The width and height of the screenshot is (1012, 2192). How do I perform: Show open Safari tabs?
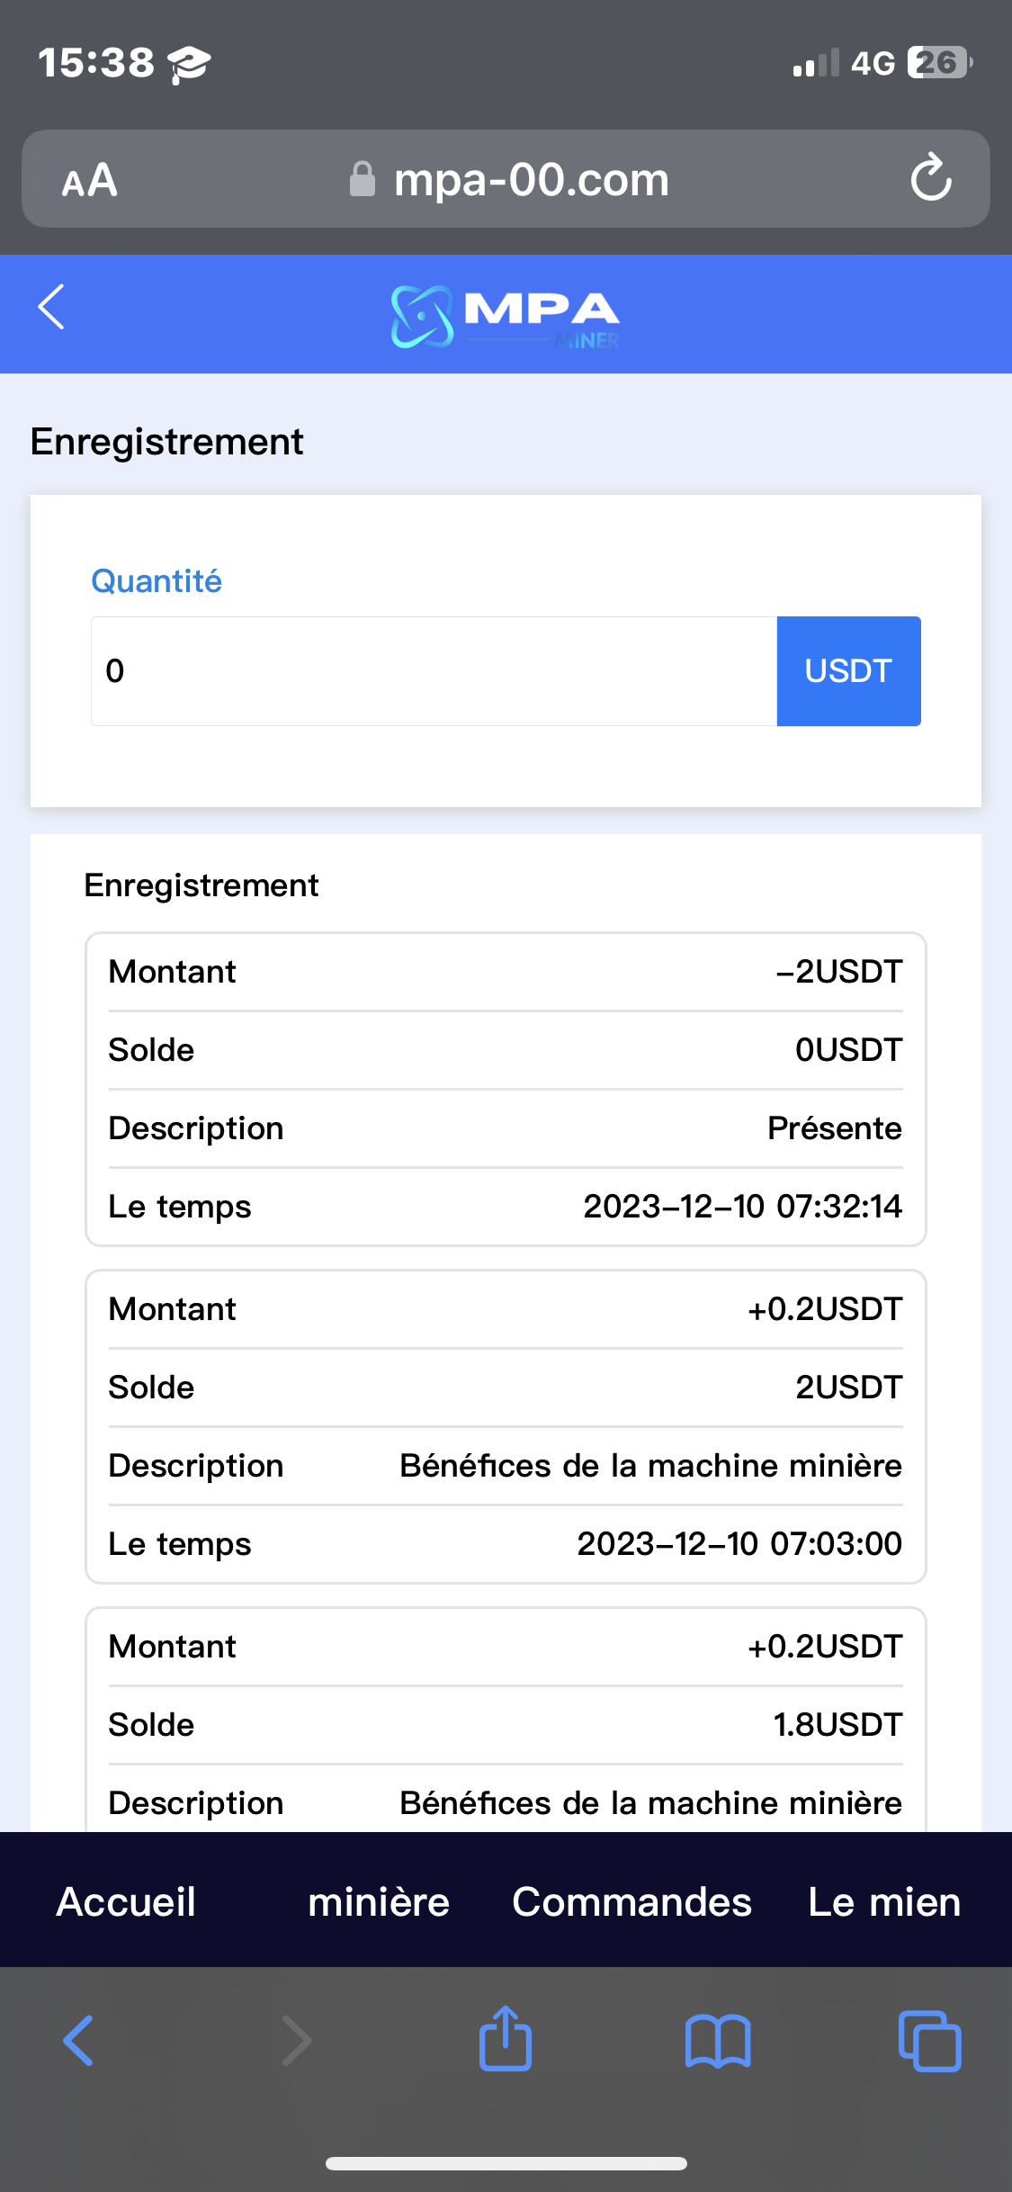point(929,2041)
